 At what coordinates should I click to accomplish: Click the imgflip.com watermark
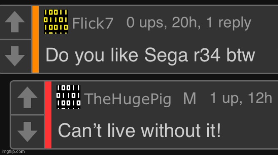click(x=13, y=151)
